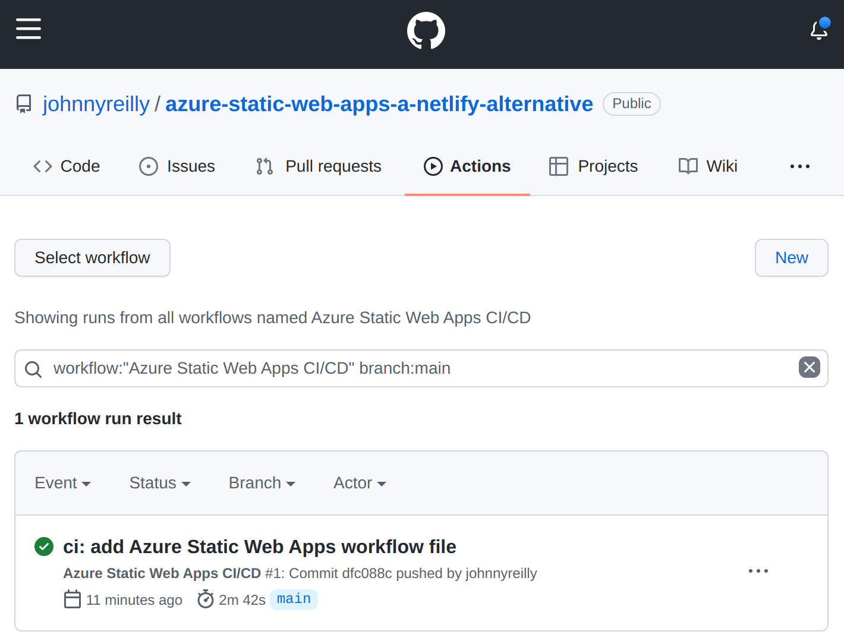This screenshot has height=641, width=844.
Task: Open run 'ci: add Azure Static Web Apps workflow file'
Action: [260, 547]
